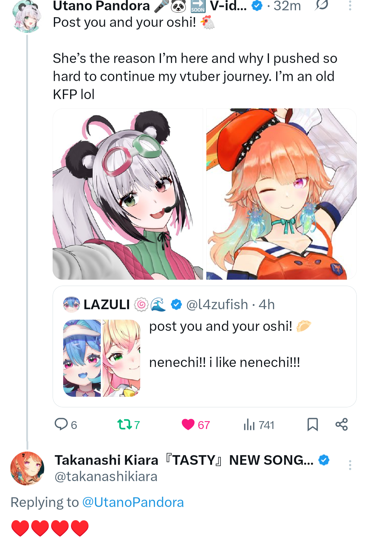367x540 pixels.
Task: Open the @UtanoPandora mention link
Action: [x=133, y=502]
